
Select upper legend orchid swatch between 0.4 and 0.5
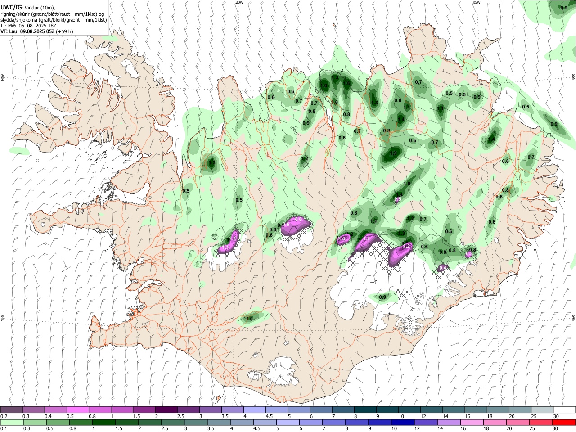tap(56, 409)
